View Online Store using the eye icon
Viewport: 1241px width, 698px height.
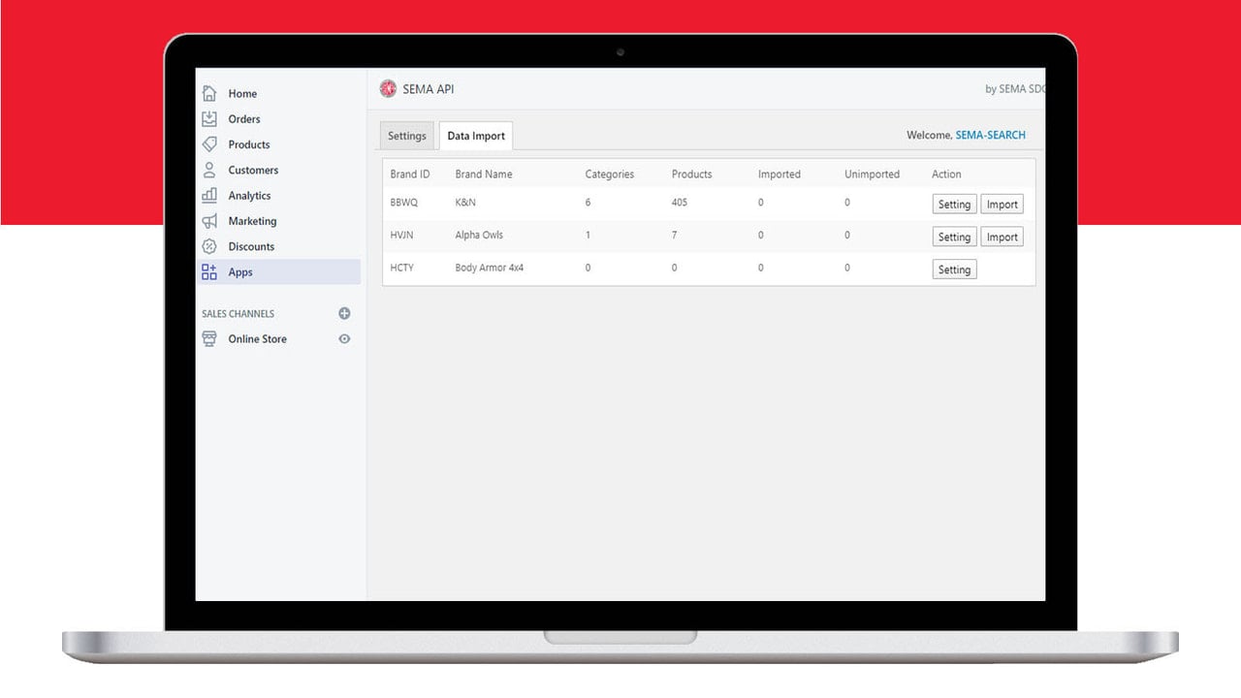pos(344,339)
